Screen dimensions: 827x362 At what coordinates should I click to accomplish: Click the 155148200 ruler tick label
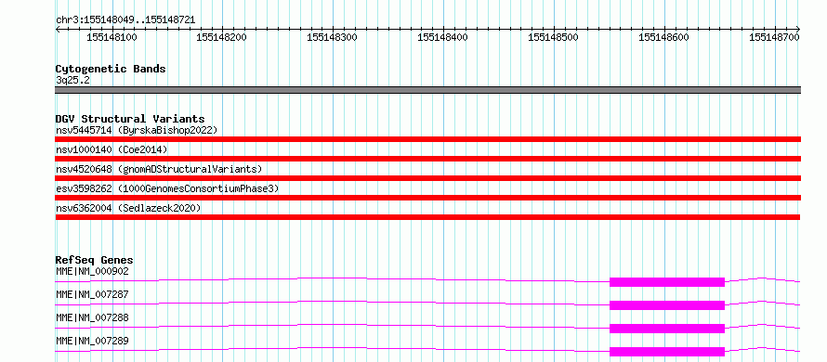[x=221, y=37]
